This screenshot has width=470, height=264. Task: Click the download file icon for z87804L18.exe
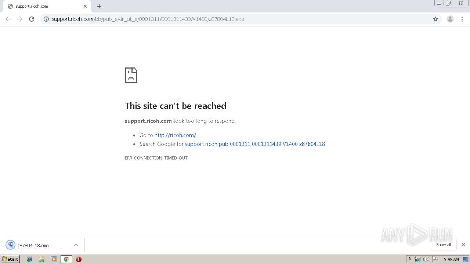pos(10,245)
